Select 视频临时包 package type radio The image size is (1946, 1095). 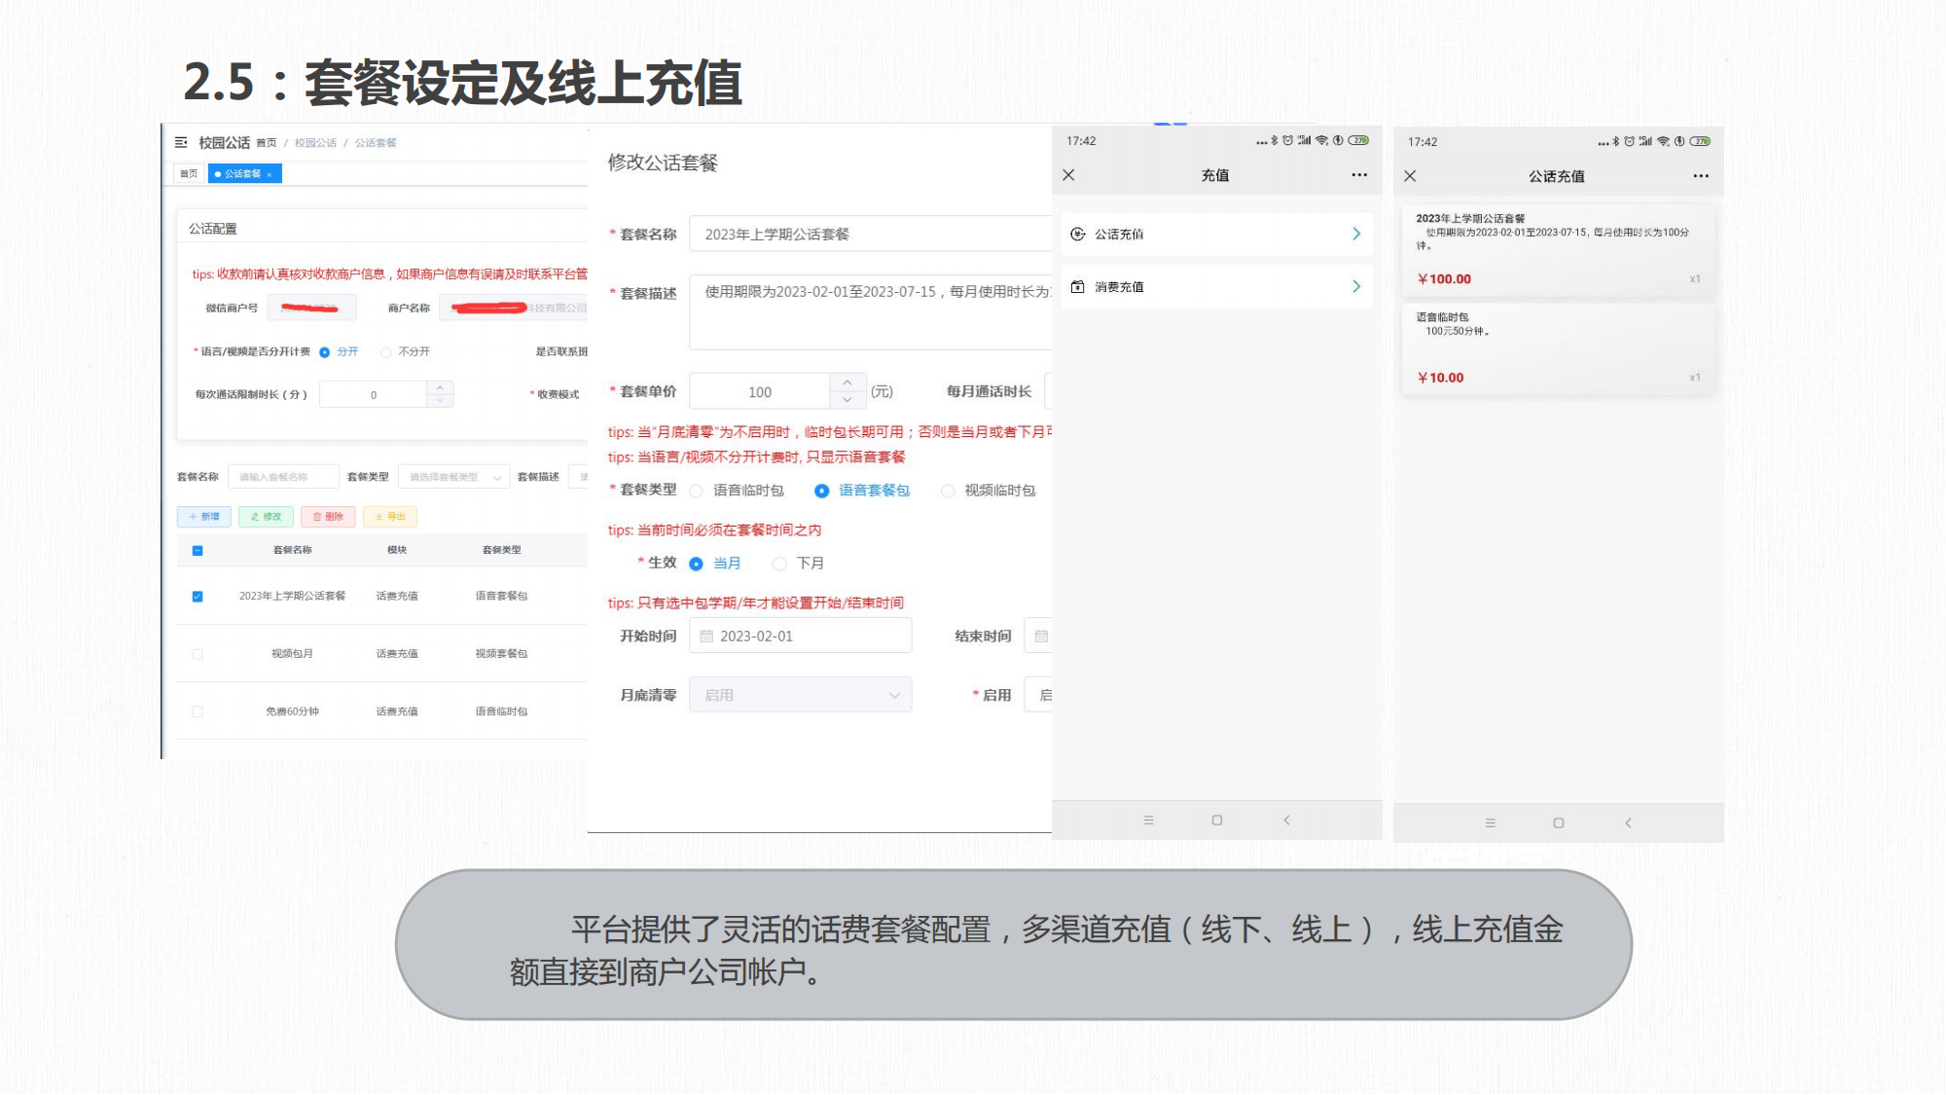coord(988,491)
